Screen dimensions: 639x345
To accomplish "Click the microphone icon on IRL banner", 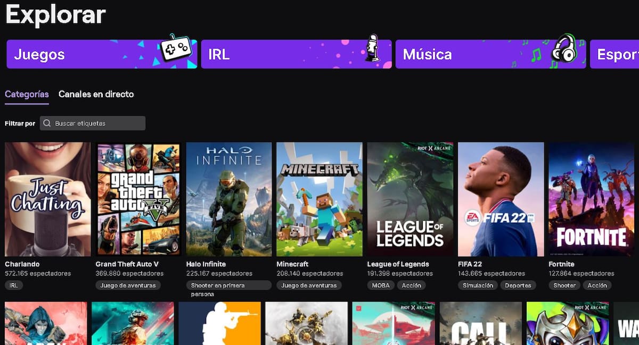I will [373, 48].
